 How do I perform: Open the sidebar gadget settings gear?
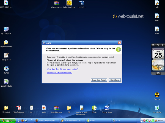point(153,45)
